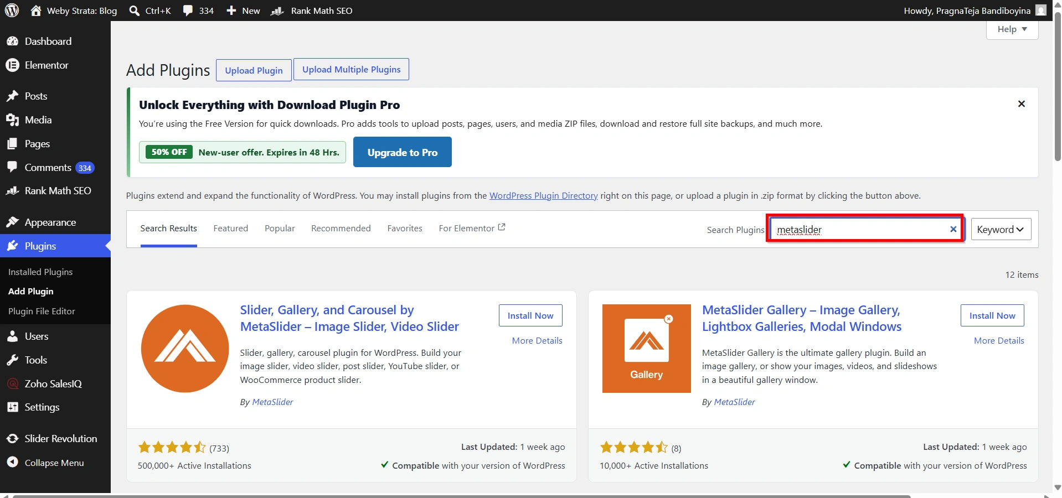Click the Users person icon
The image size is (1062, 498).
pos(12,336)
